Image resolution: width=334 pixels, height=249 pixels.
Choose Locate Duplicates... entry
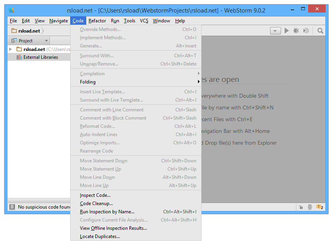(x=136, y=236)
